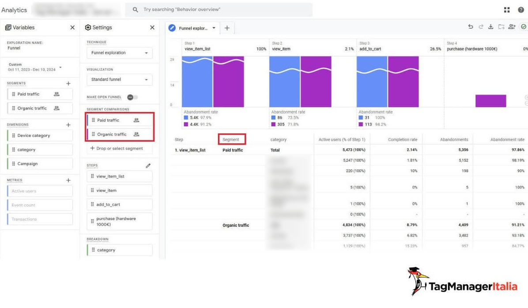
Task: Click purple Organic traffic bar in Step 2
Action: point(316,82)
